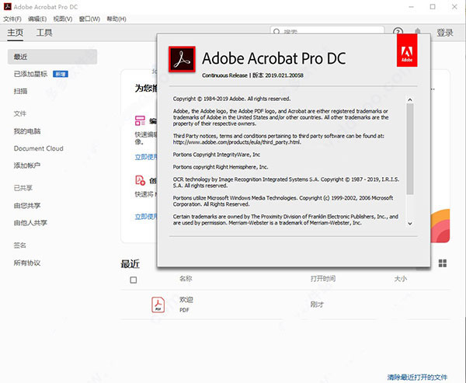Screen dimensions: 466x383
Task: Click the red create PDF card icon
Action: [x=140, y=180]
